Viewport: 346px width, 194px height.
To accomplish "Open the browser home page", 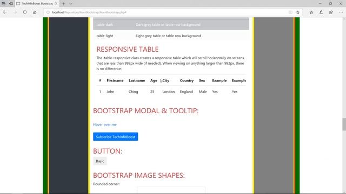I will (35, 12).
